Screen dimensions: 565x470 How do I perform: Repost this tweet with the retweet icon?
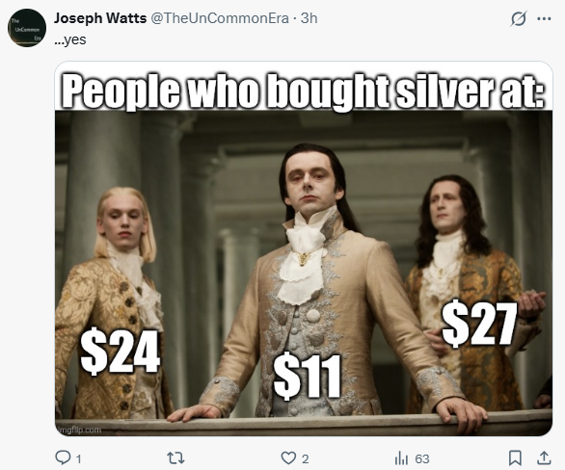[x=175, y=458]
